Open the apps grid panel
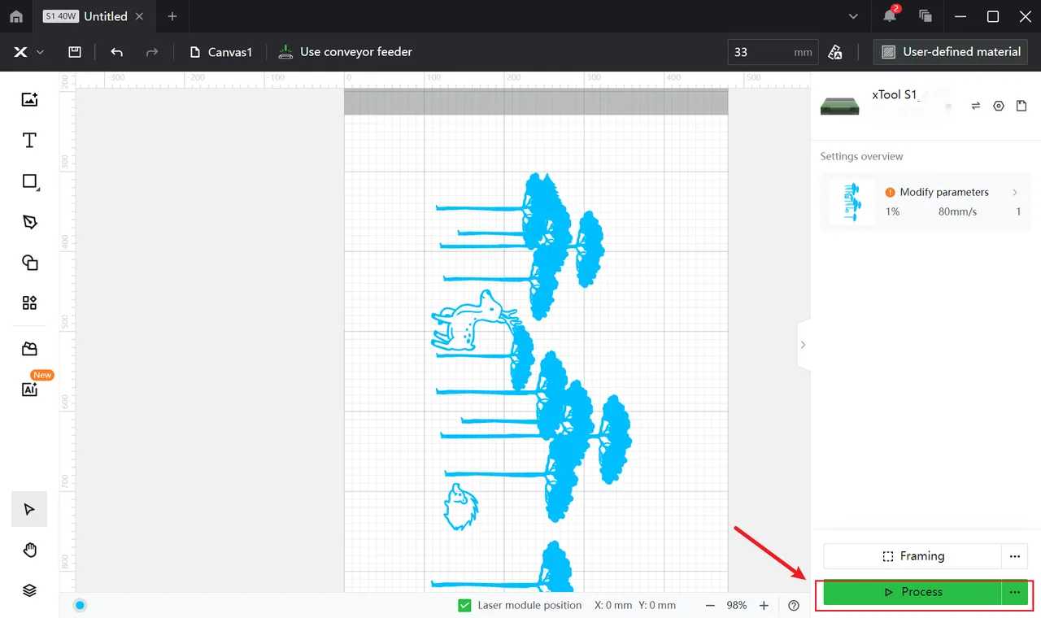 click(30, 303)
